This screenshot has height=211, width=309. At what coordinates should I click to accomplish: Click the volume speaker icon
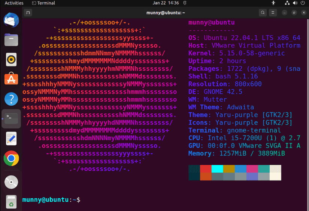pos(295,3)
